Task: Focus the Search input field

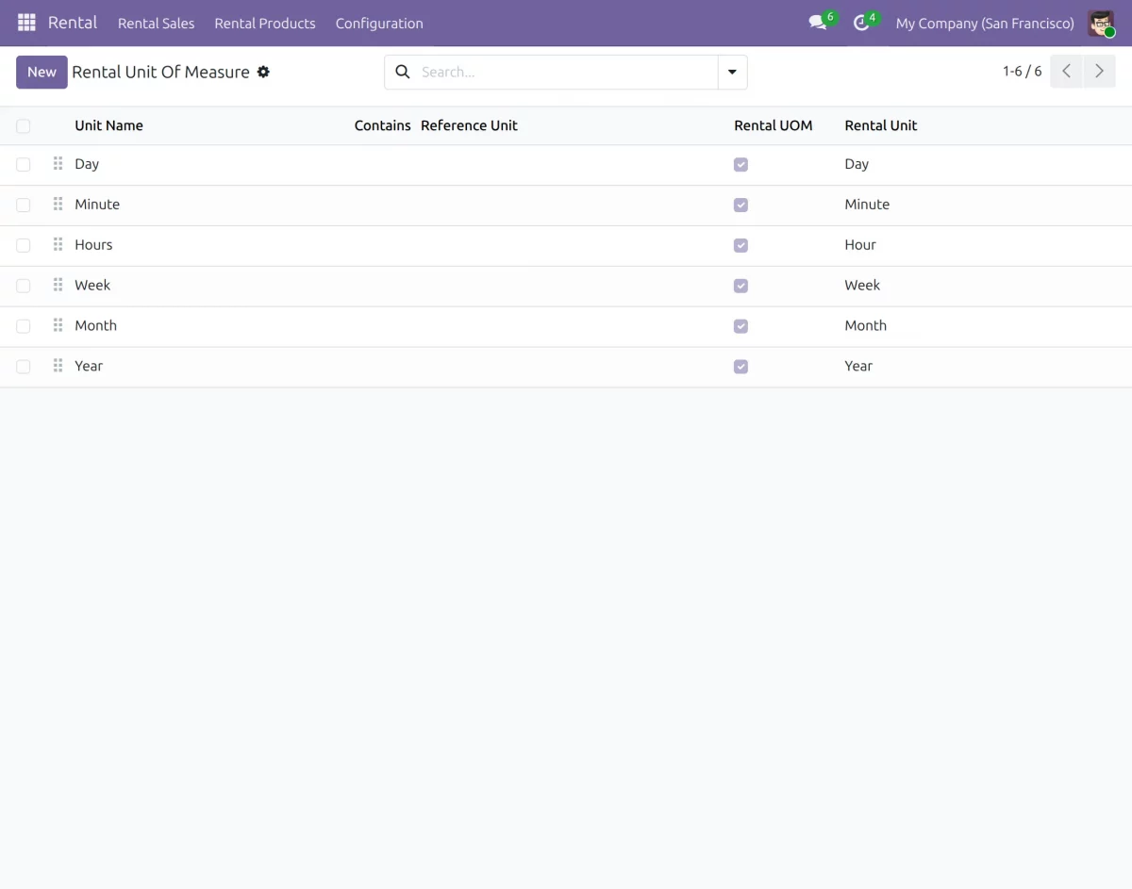Action: [566, 72]
